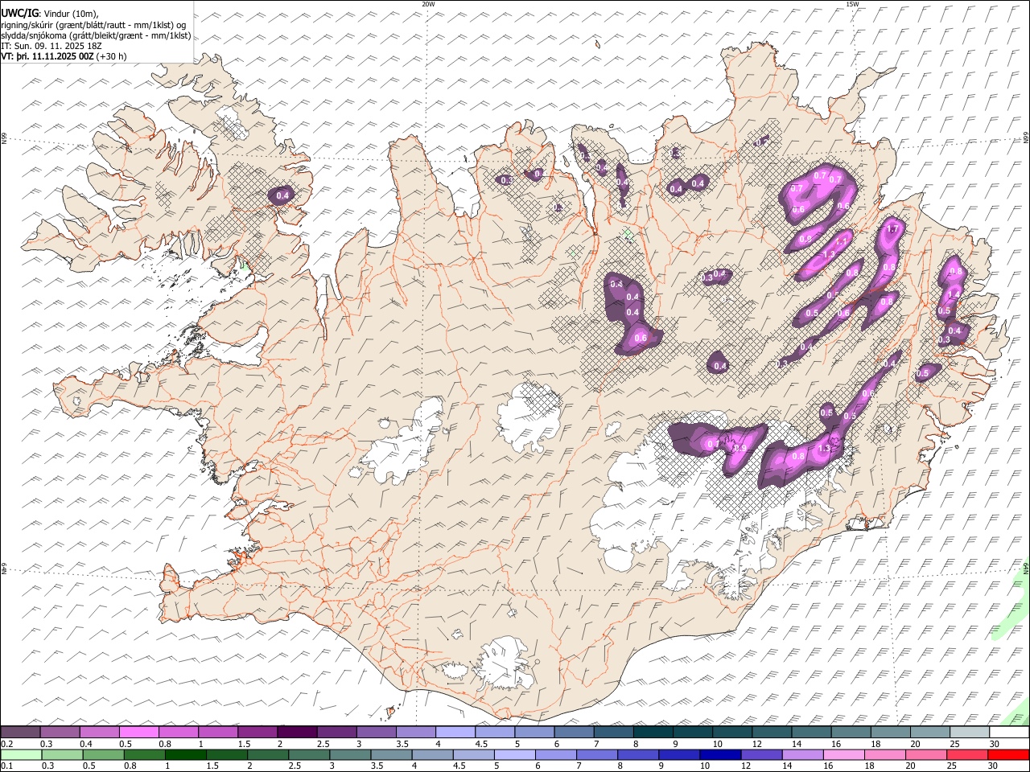Click the "rigning/skúrir" legend description line
Image resolution: width=1030 pixels, height=772 pixels.
(94, 24)
